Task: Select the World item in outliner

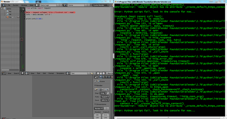Action: click(10, 14)
